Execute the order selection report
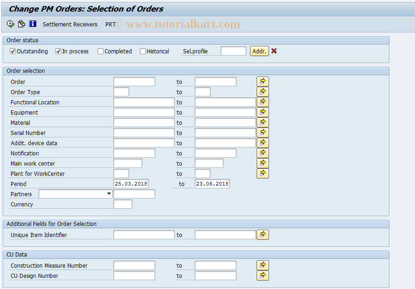The width and height of the screenshot is (415, 289). point(10,24)
